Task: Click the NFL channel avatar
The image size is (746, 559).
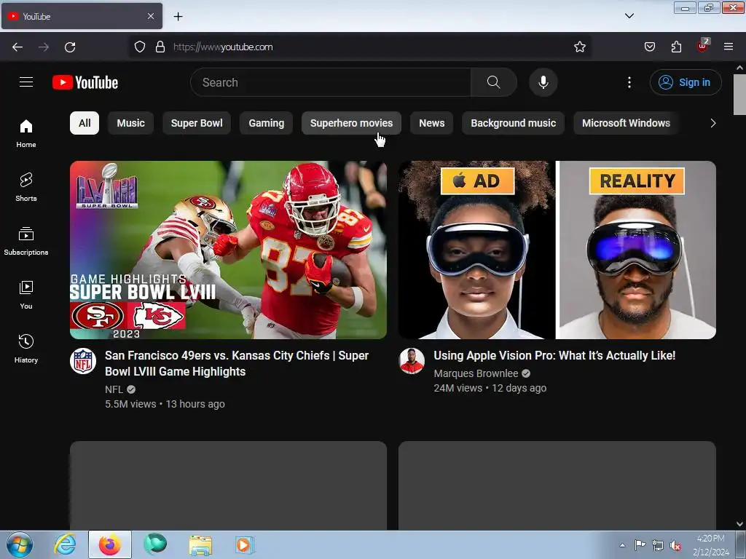Action: coord(83,361)
